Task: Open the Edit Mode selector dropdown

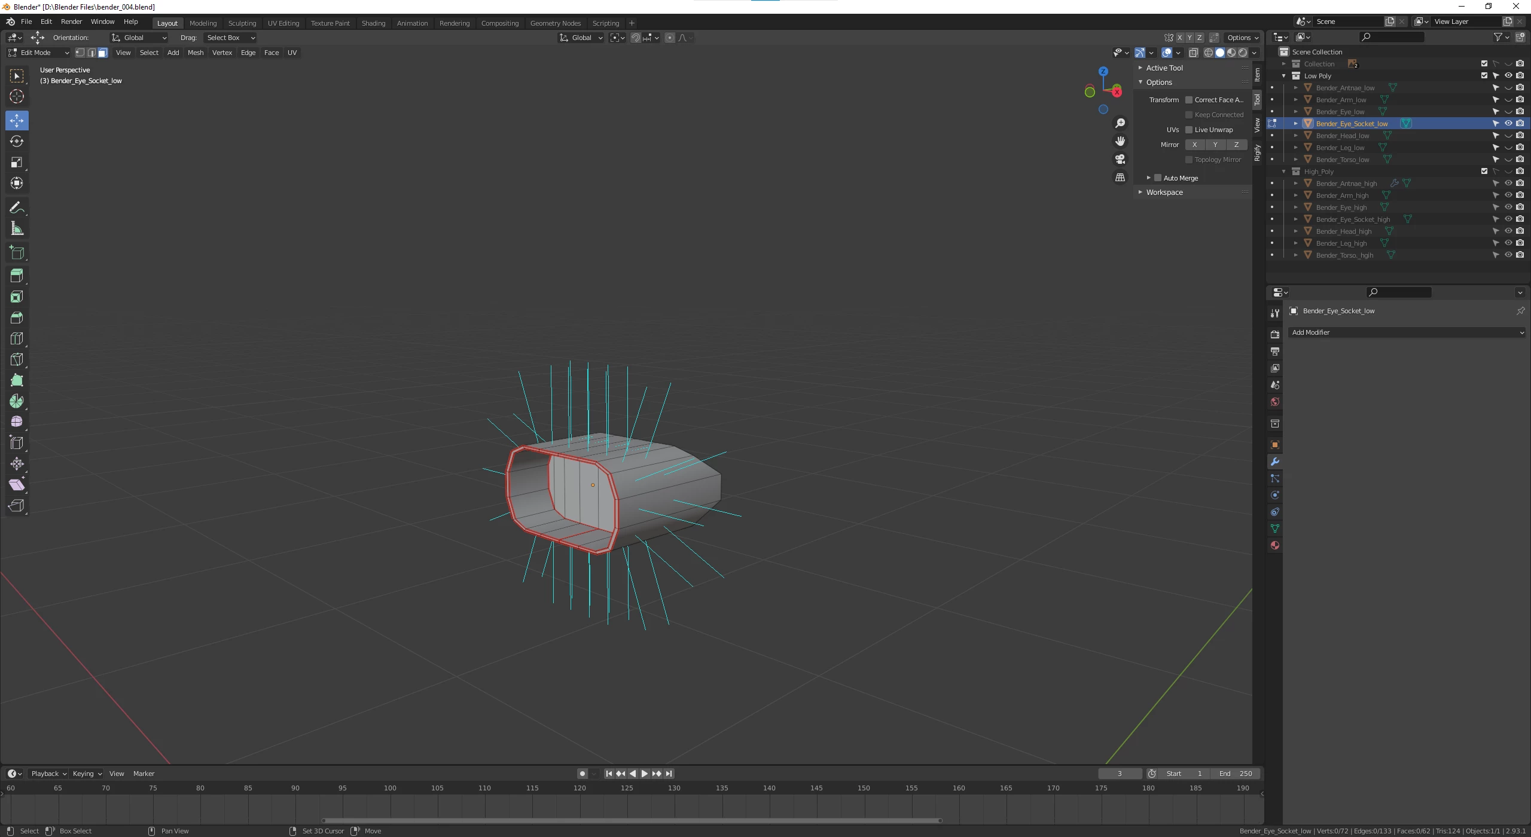Action: click(39, 53)
